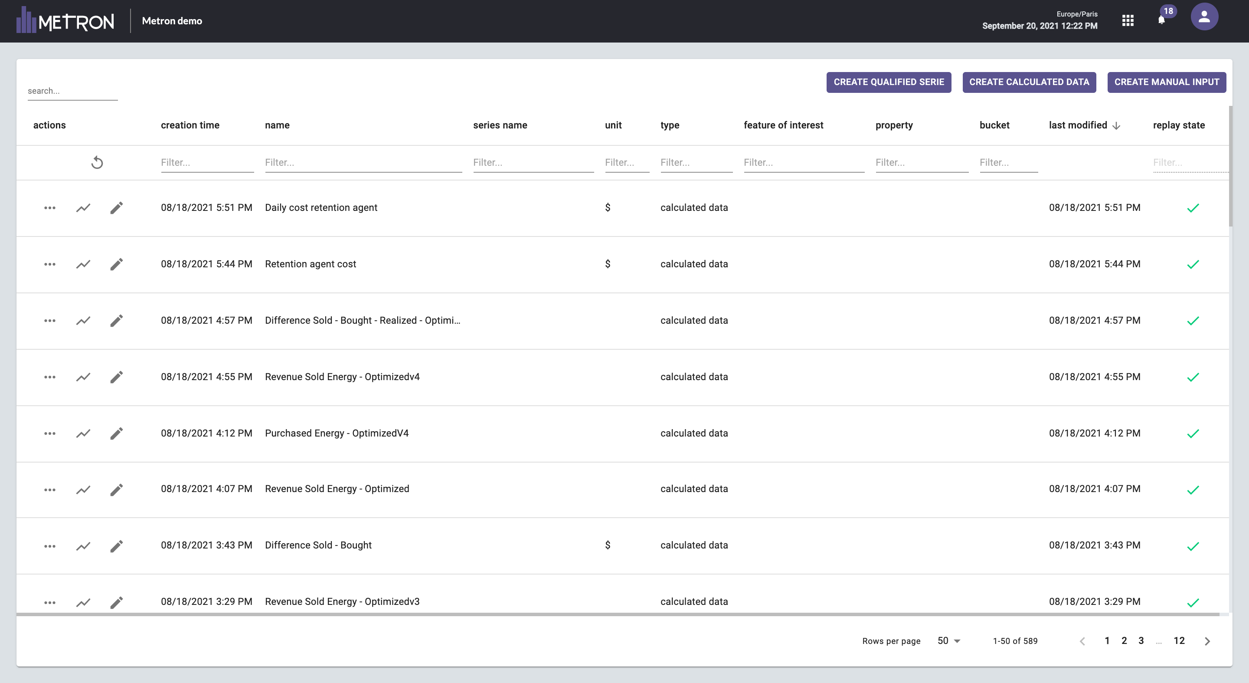This screenshot has height=683, width=1249.
Task: Go to next page with right chevron
Action: 1207,641
